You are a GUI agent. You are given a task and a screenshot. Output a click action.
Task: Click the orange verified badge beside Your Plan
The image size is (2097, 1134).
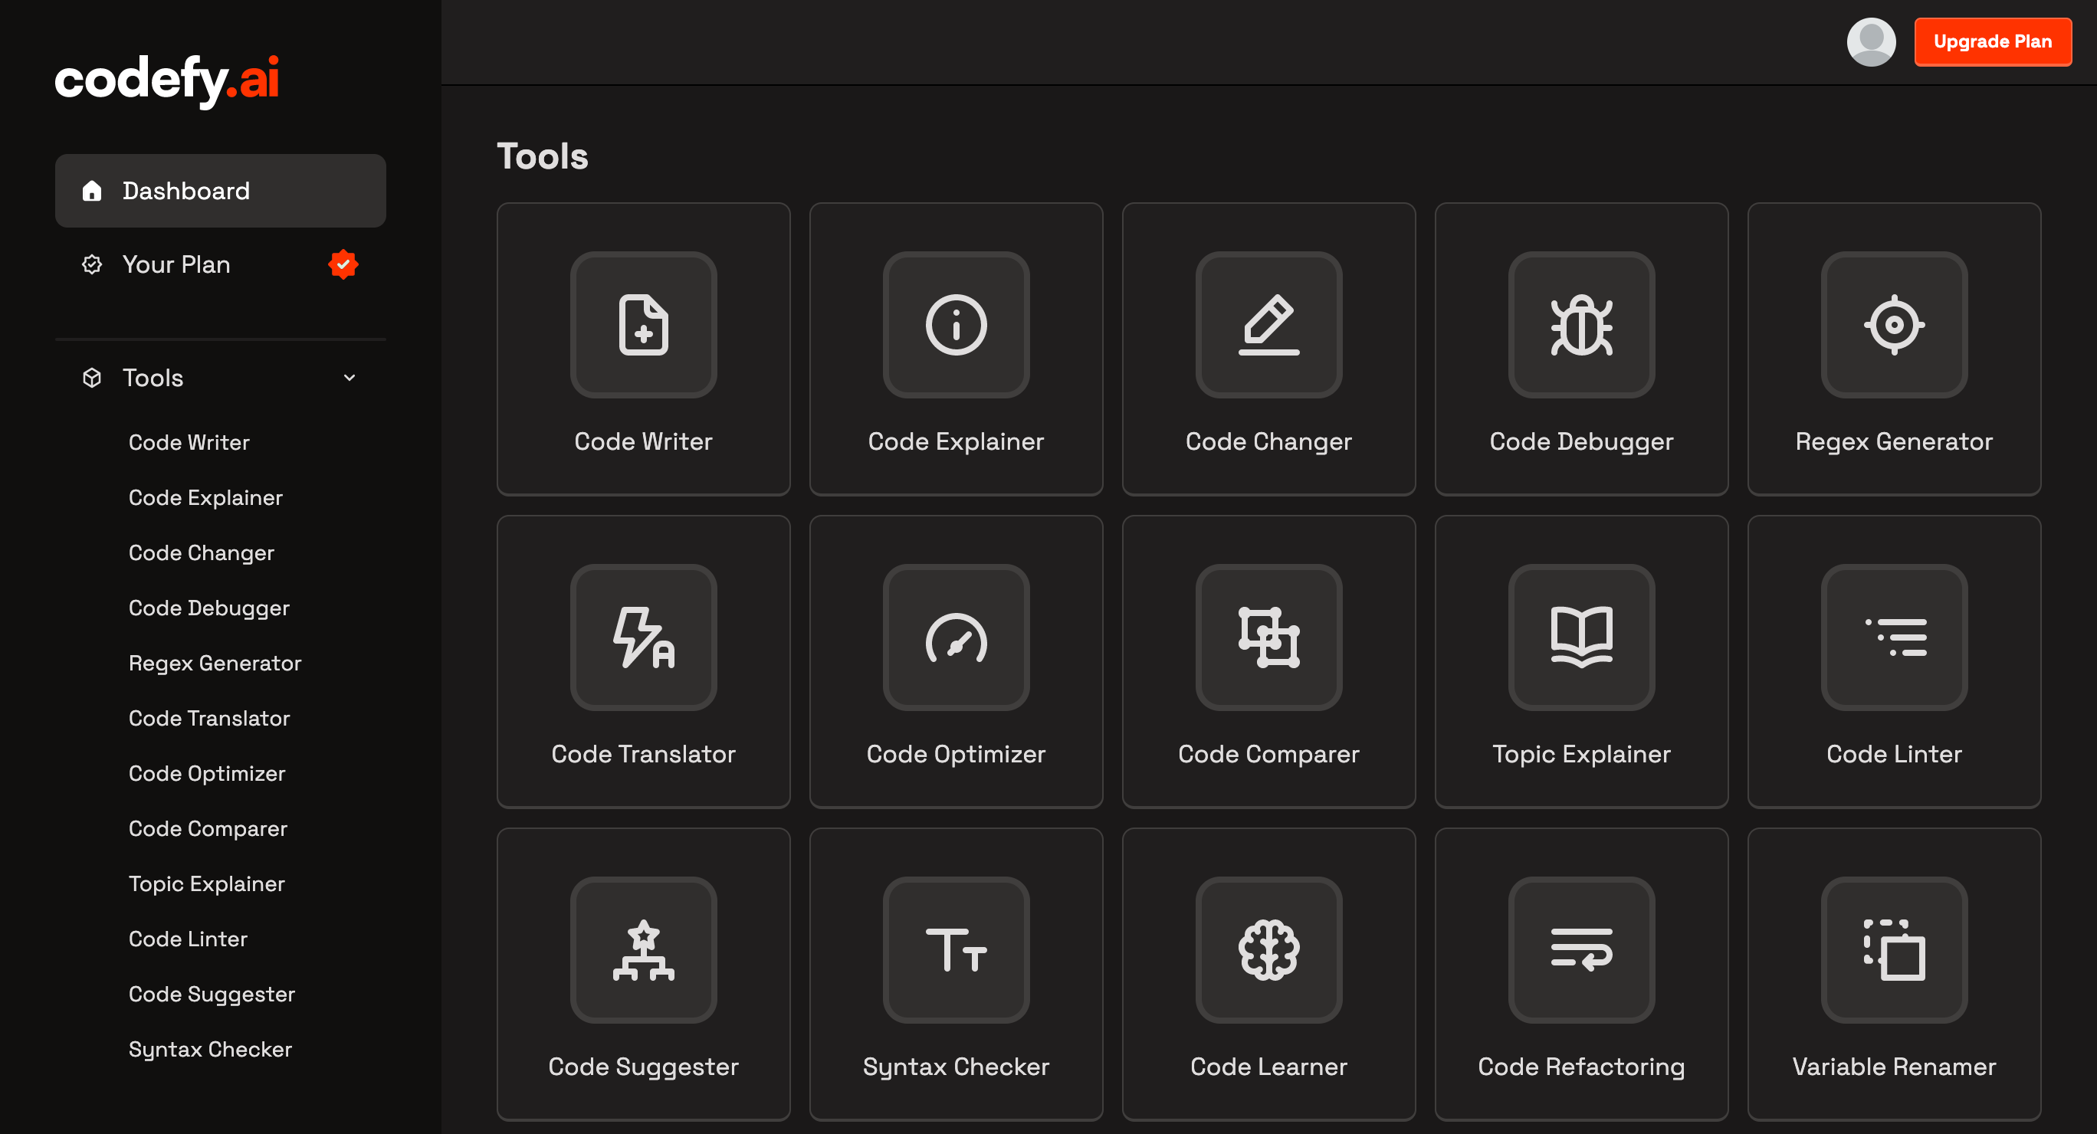tap(343, 264)
